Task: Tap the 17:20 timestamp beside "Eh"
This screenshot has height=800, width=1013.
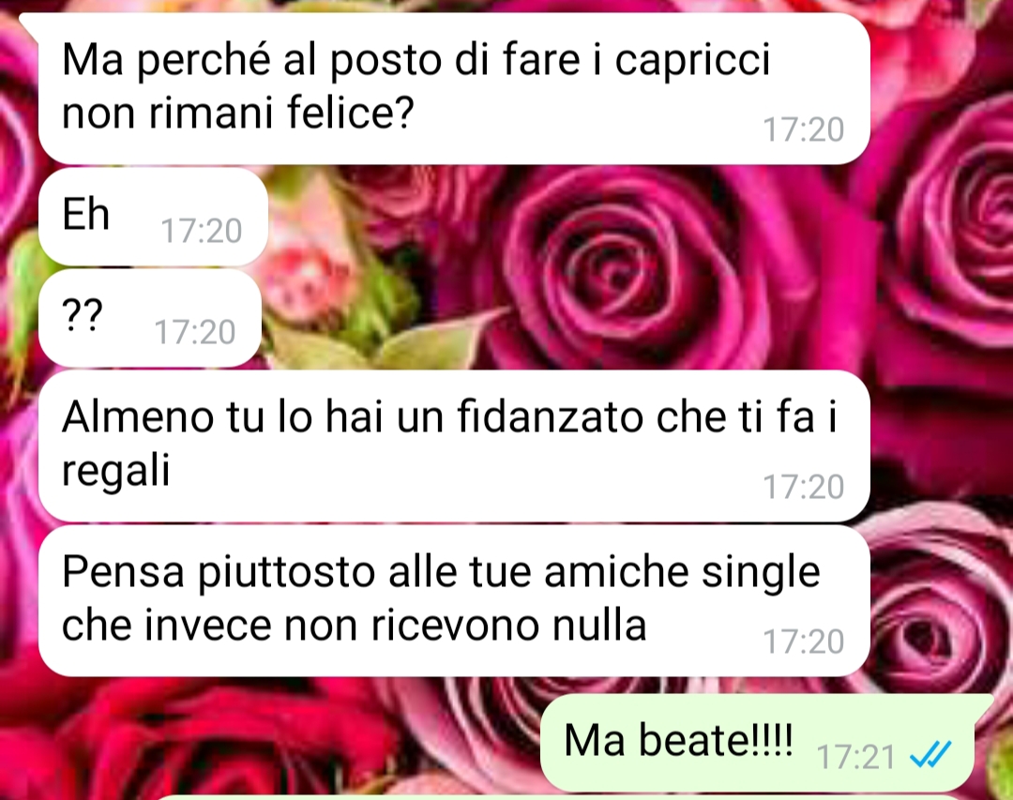Action: coord(201,231)
